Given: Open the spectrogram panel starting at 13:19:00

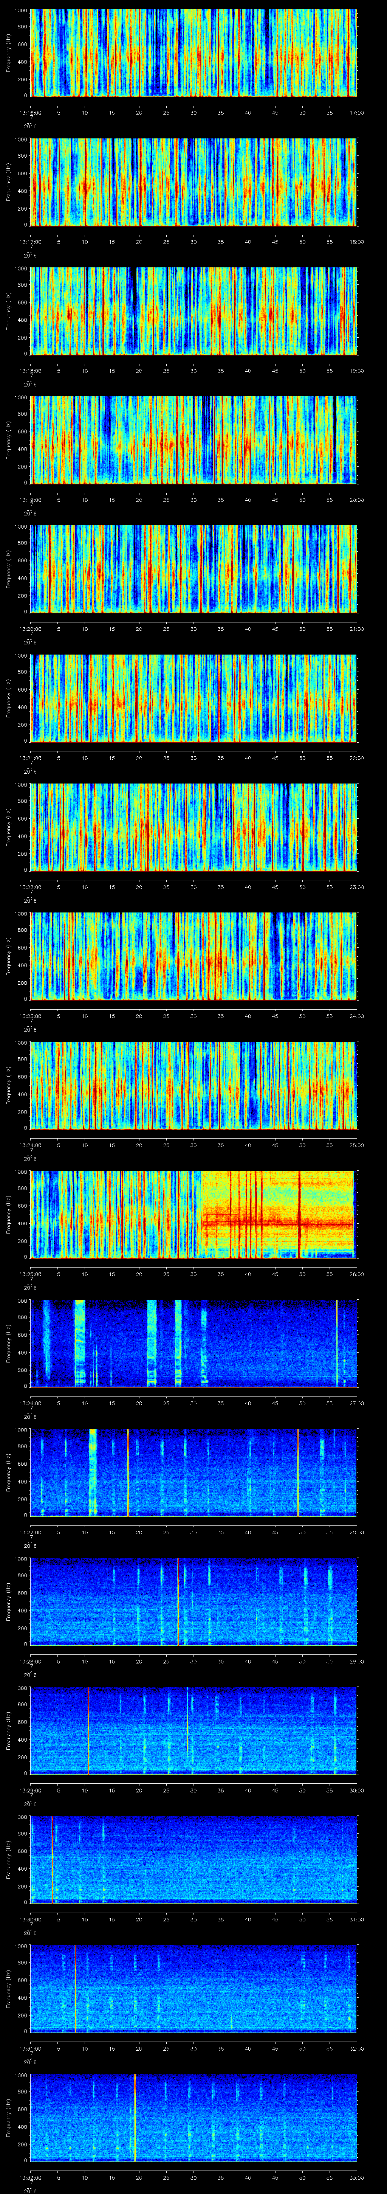Looking at the screenshot, I should (x=194, y=440).
